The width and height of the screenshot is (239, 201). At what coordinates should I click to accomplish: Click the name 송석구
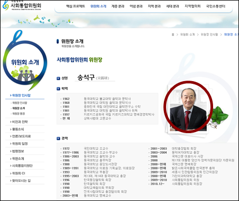pyautogui.click(x=86, y=77)
